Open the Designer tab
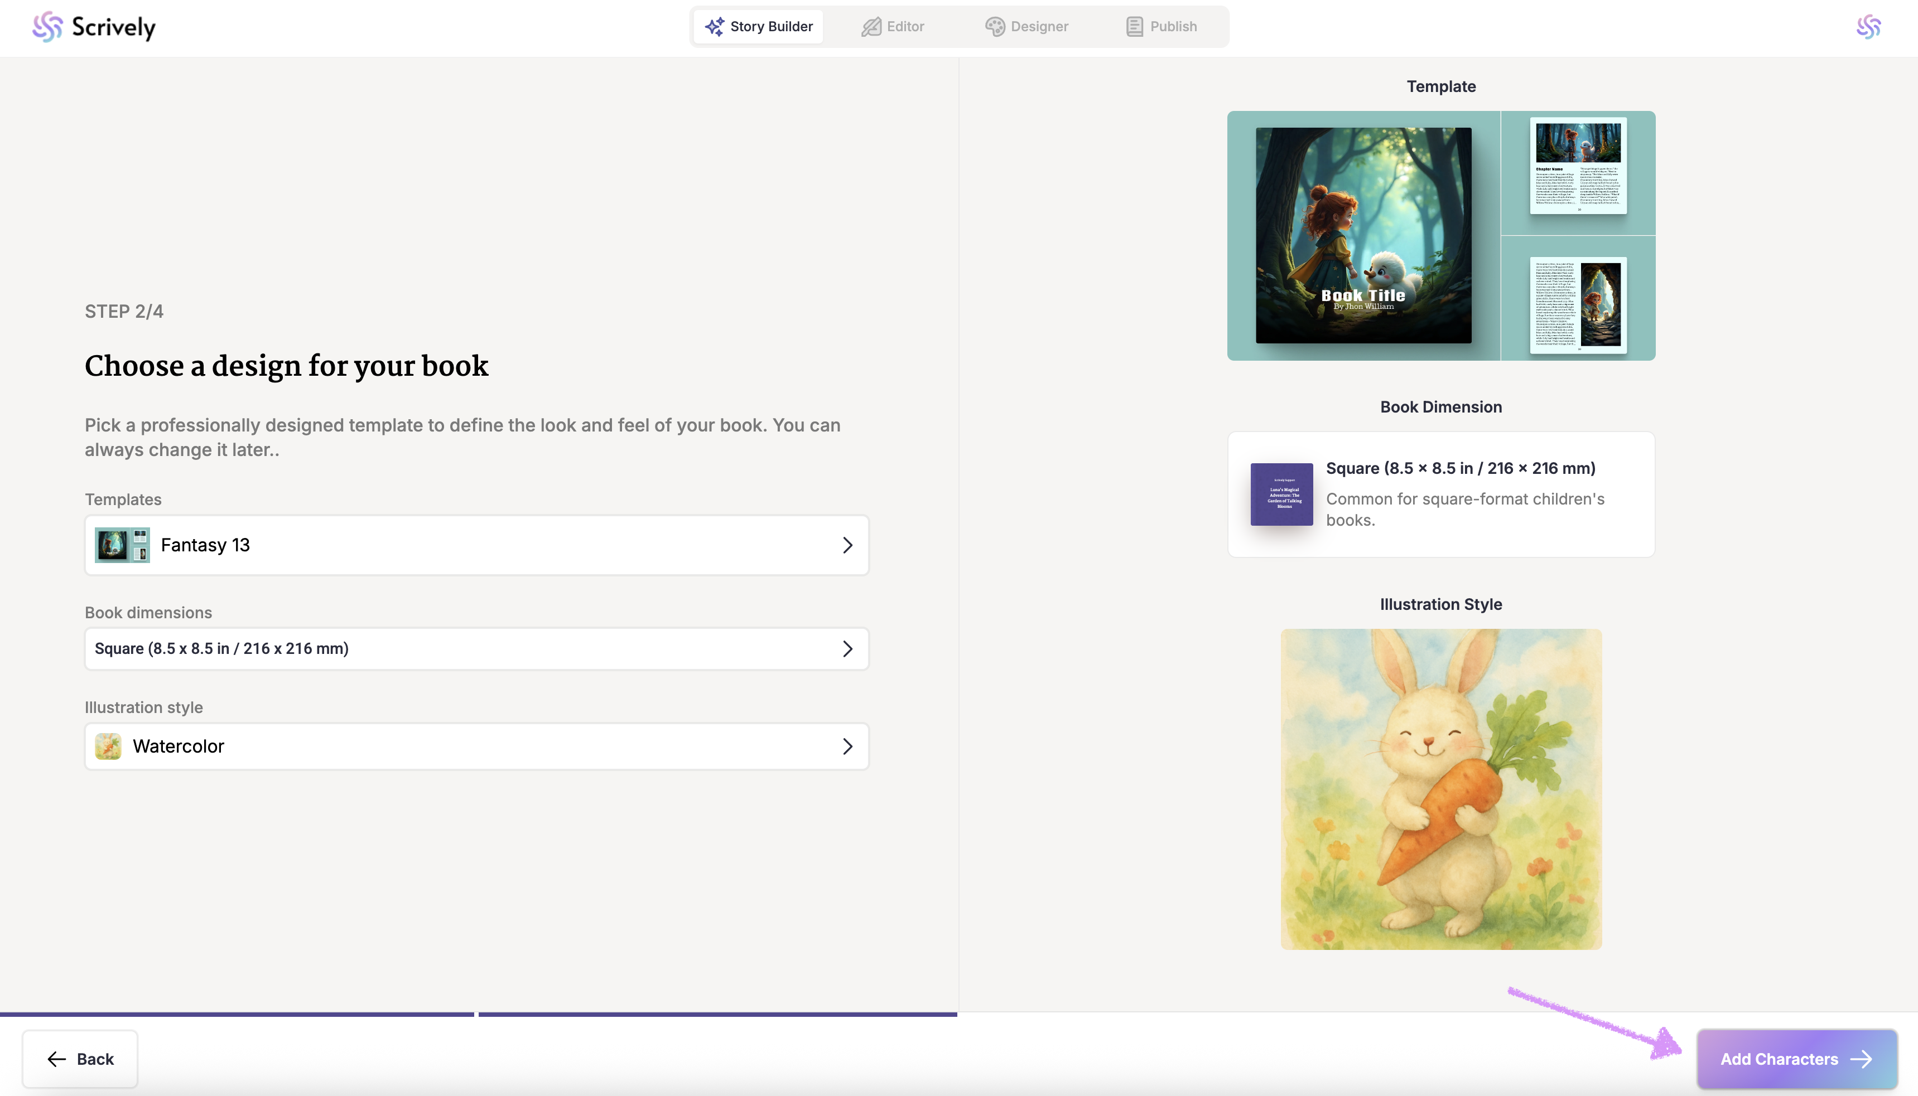1918x1096 pixels. point(1027,26)
